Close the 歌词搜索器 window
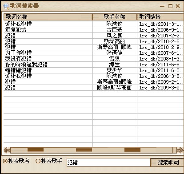184x174 pixels. point(178,6)
